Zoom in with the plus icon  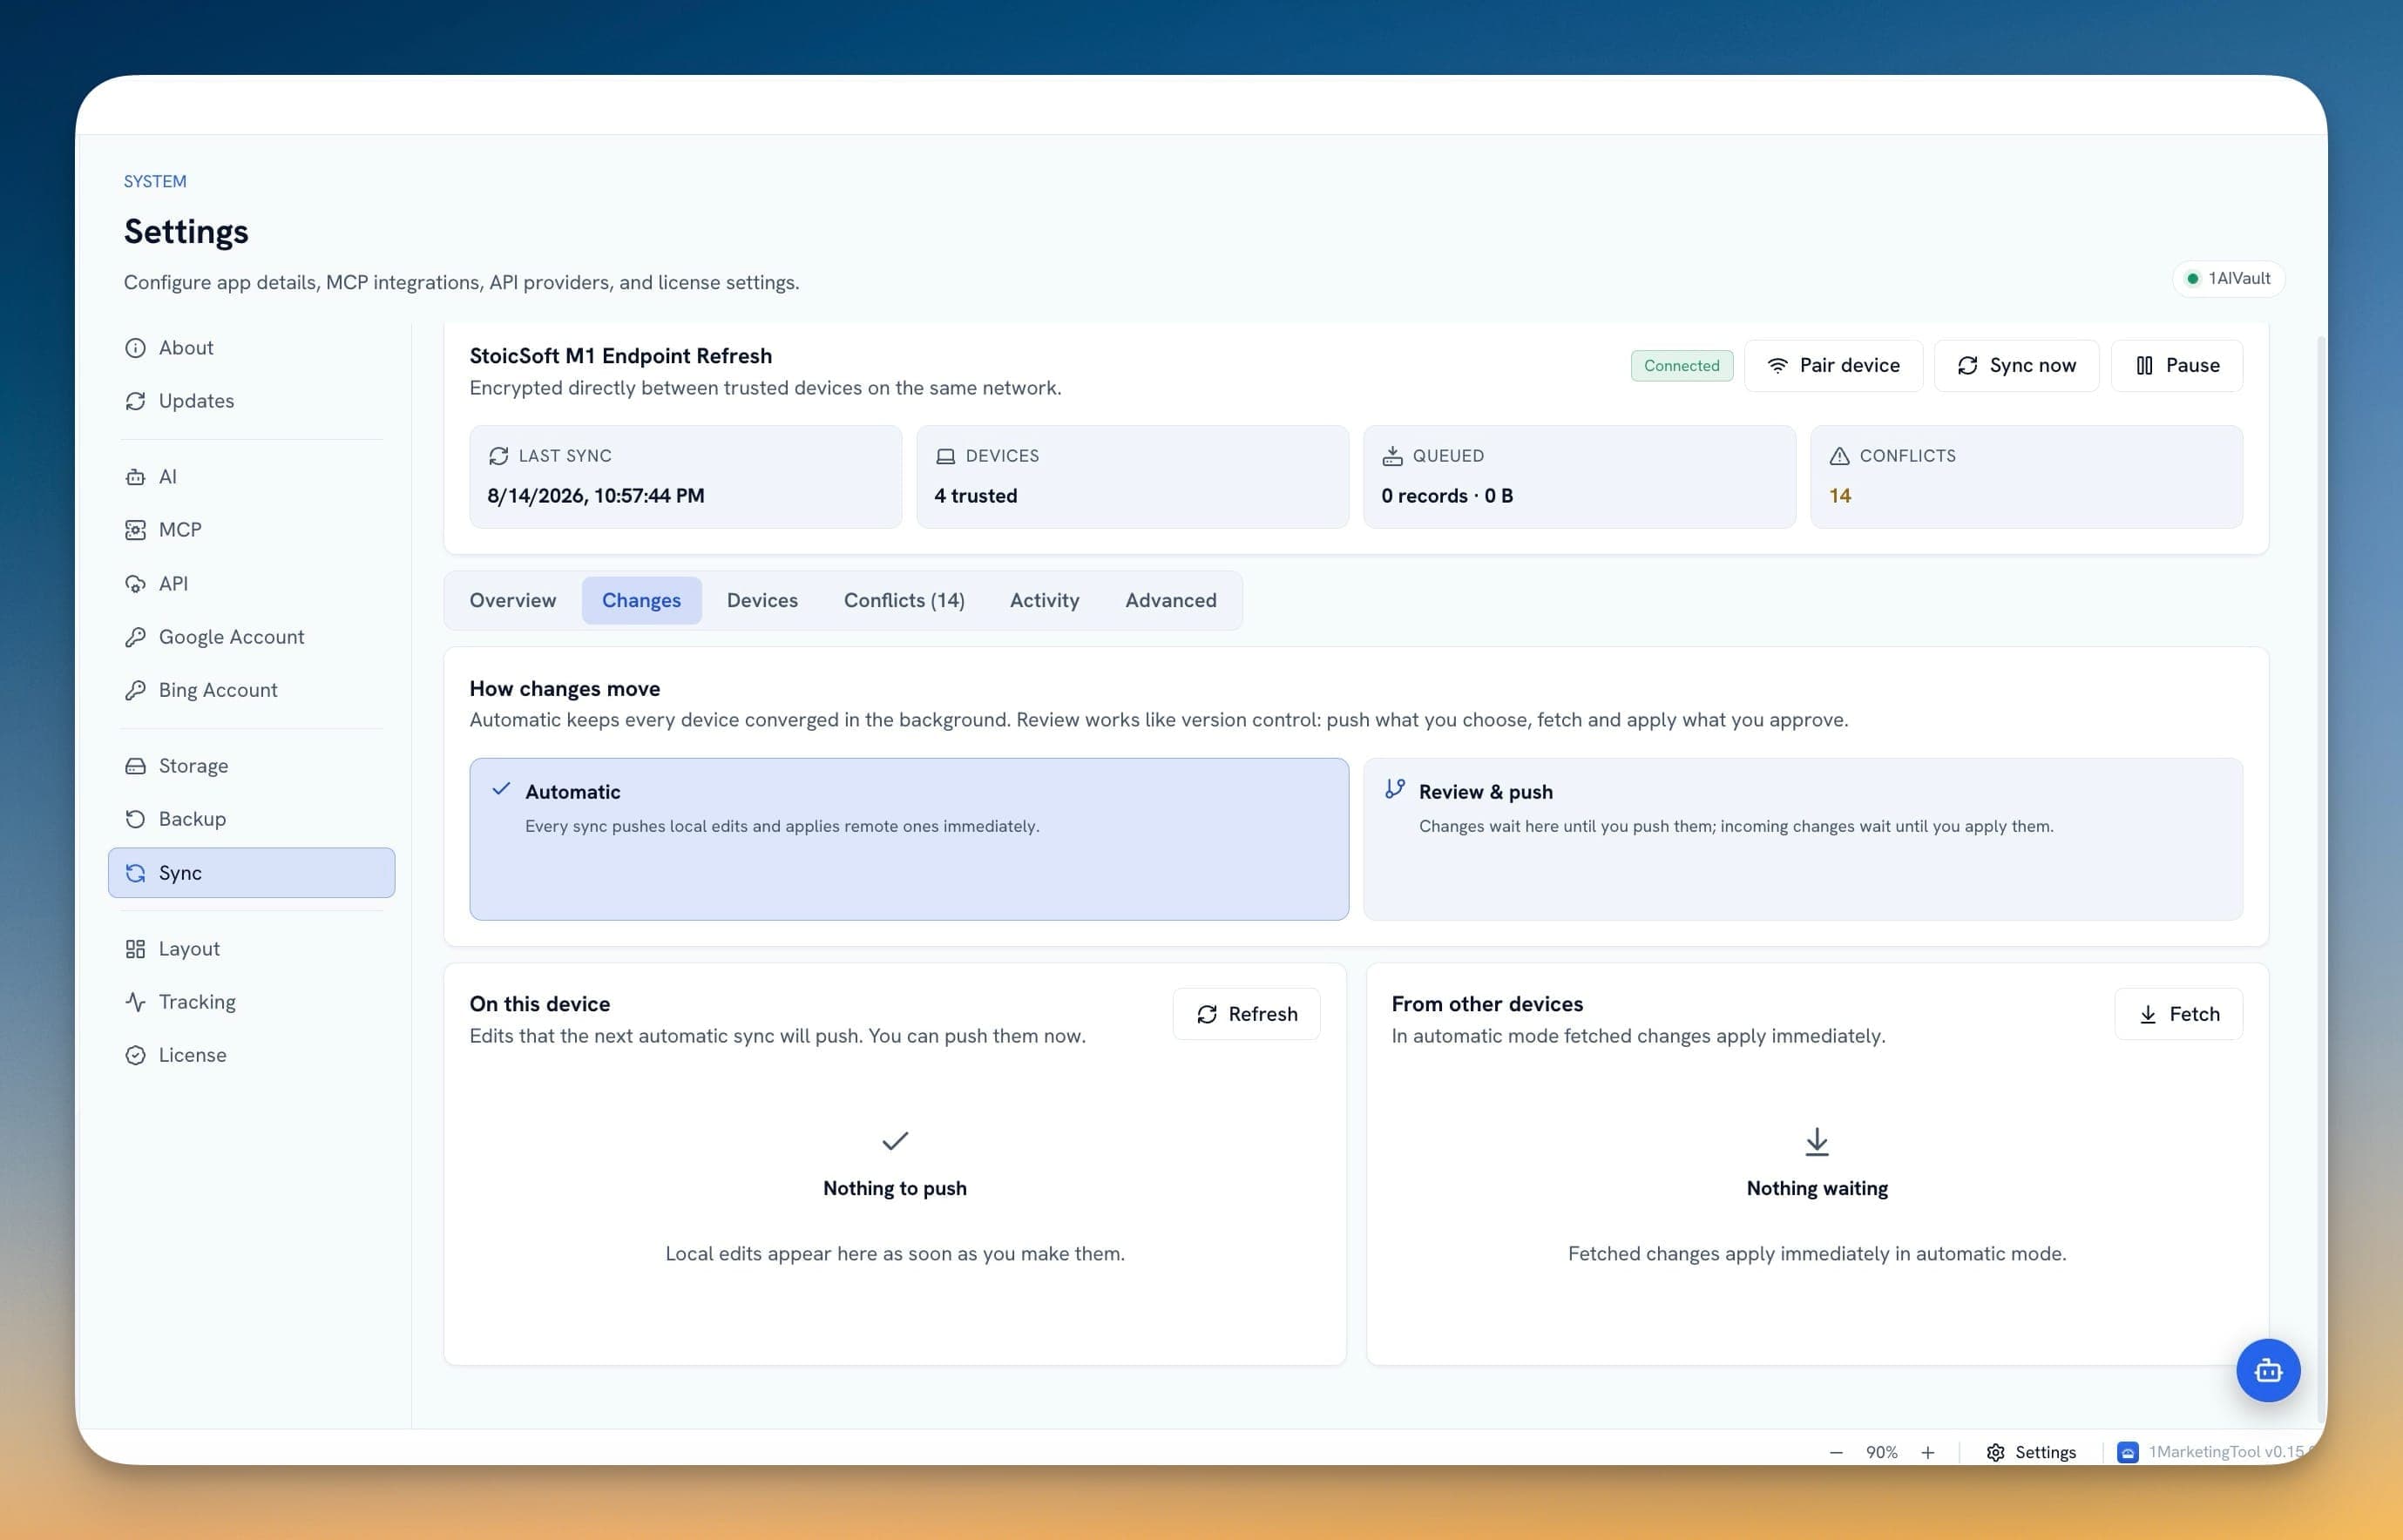(1927, 1452)
